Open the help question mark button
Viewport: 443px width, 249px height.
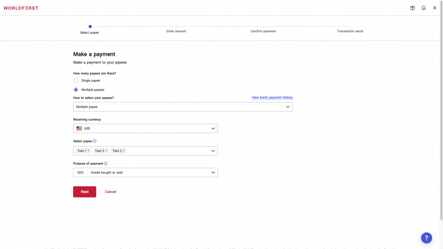(426, 238)
